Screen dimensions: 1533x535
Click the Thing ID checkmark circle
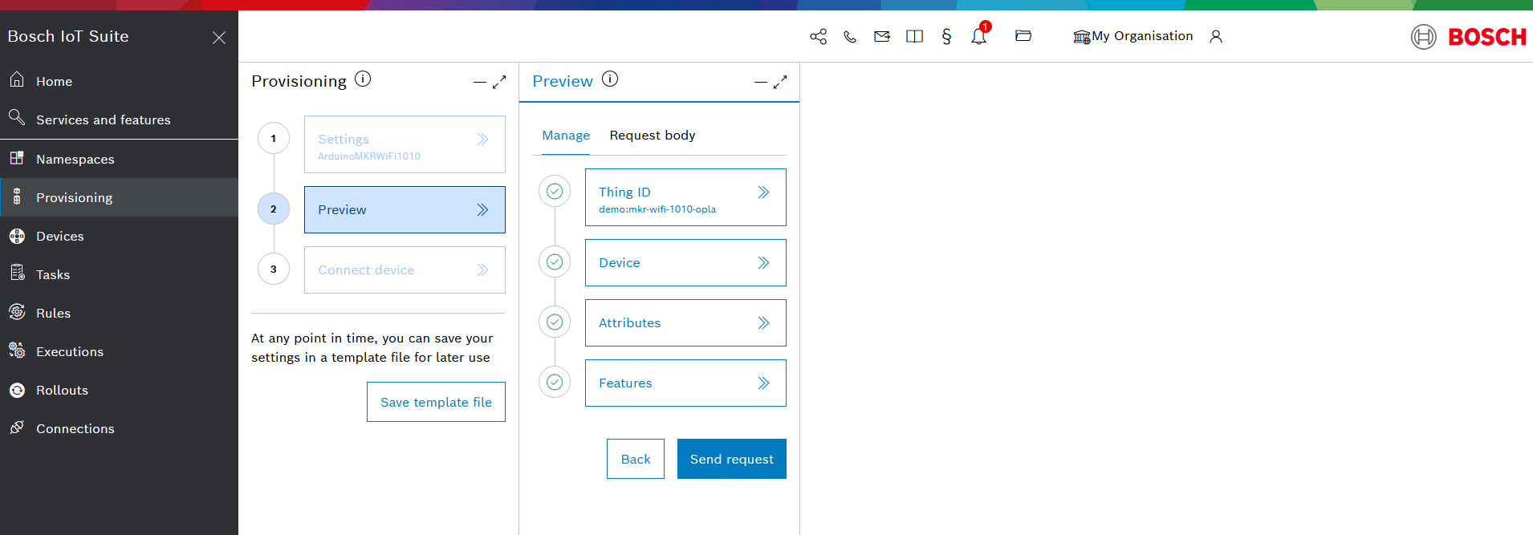pyautogui.click(x=555, y=191)
